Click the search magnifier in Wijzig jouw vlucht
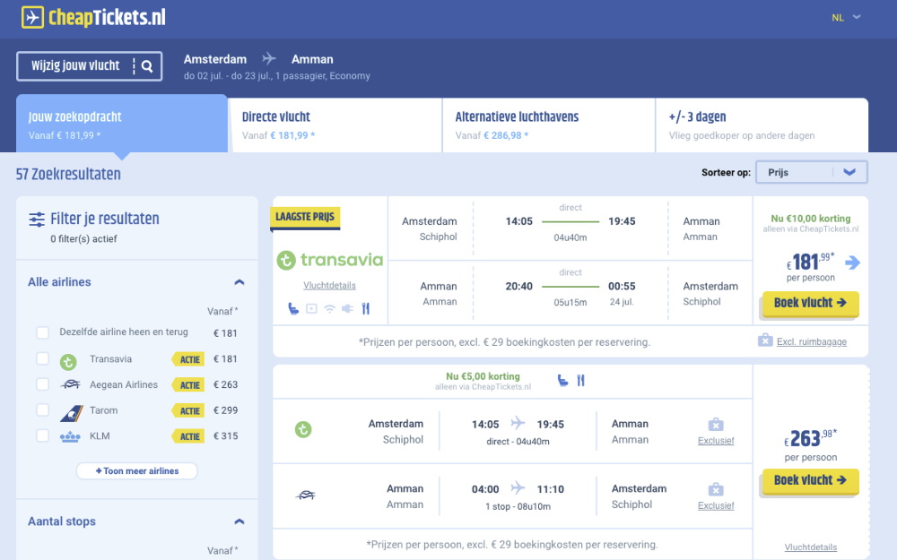897x560 pixels. pos(147,66)
